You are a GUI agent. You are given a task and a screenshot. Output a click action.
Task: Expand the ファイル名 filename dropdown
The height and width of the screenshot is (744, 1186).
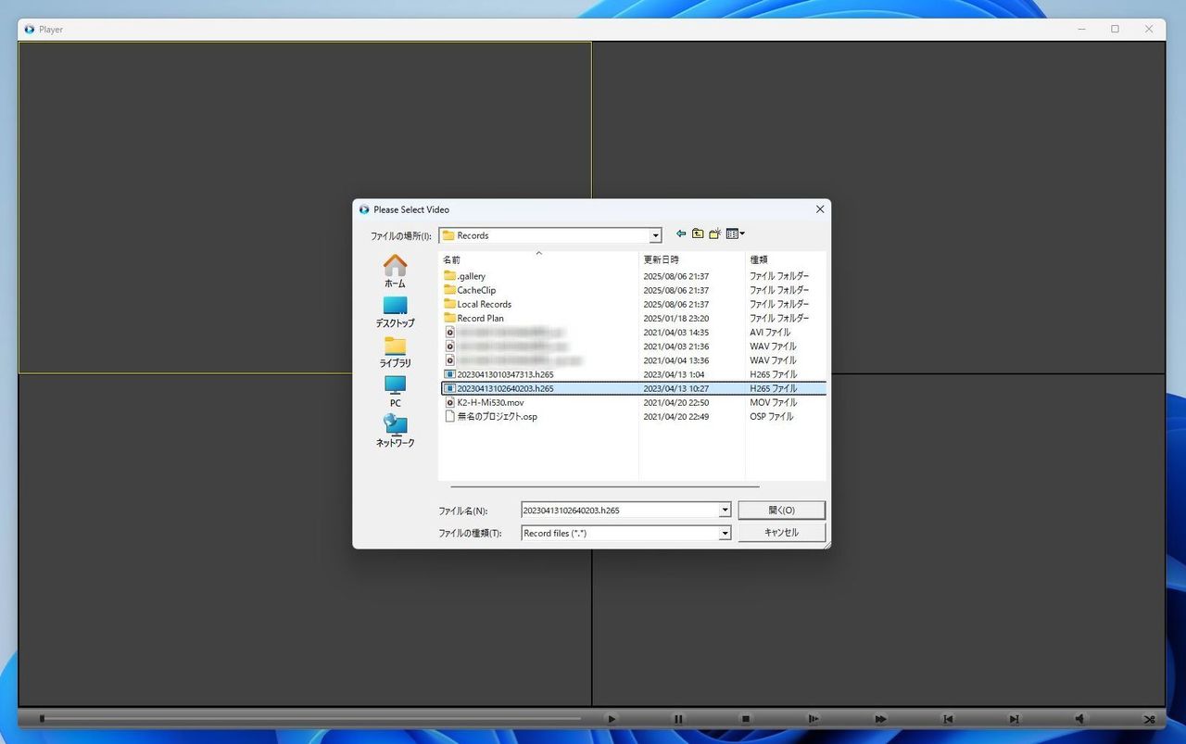pos(725,511)
